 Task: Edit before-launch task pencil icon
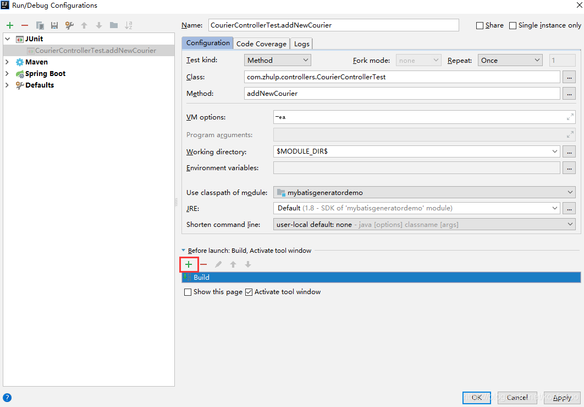click(218, 264)
